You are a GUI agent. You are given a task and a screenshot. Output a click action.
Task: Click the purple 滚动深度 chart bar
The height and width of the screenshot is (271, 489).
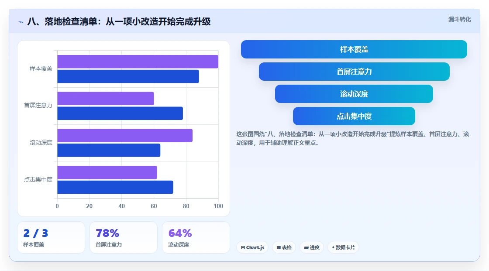coord(125,135)
